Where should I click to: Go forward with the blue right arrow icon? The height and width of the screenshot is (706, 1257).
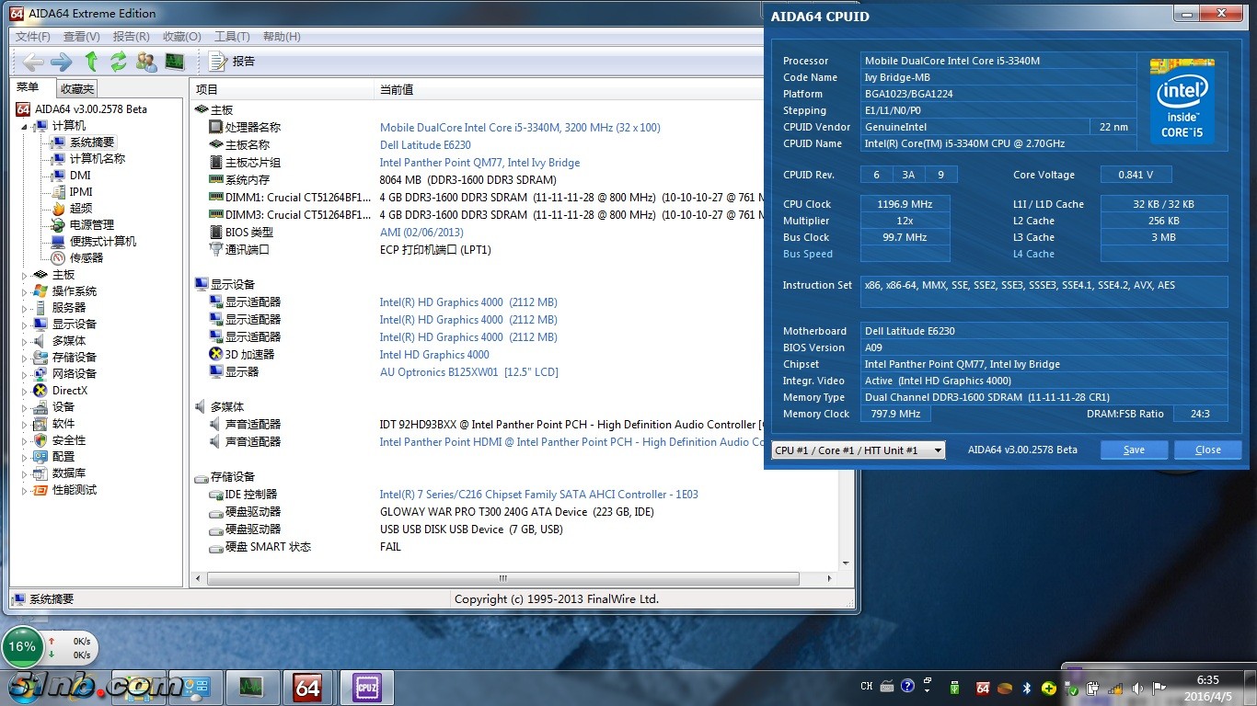point(62,62)
